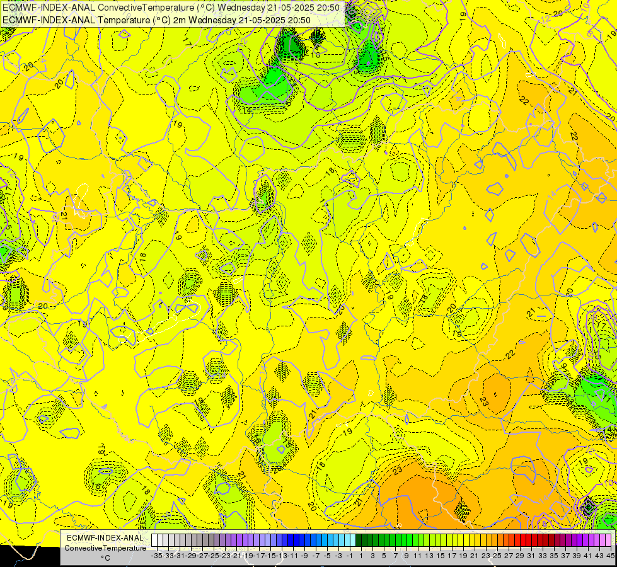Select the blue swatch above legend value -11
Image resolution: width=617 pixels, height=567 pixels.
291,541
